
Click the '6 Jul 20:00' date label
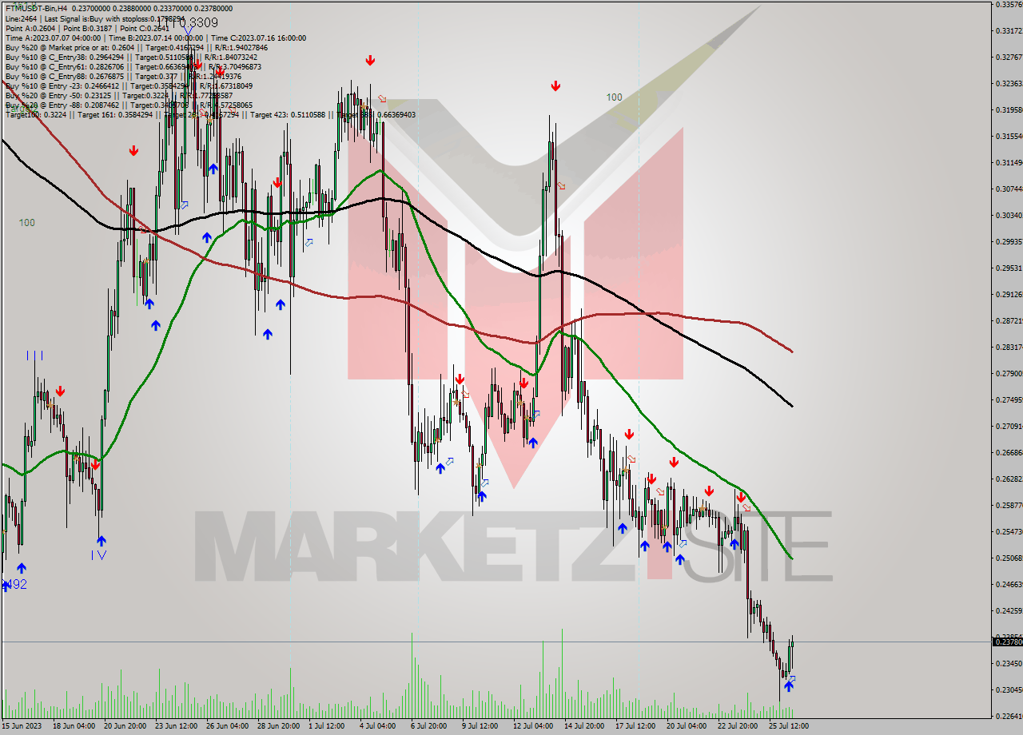[428, 725]
